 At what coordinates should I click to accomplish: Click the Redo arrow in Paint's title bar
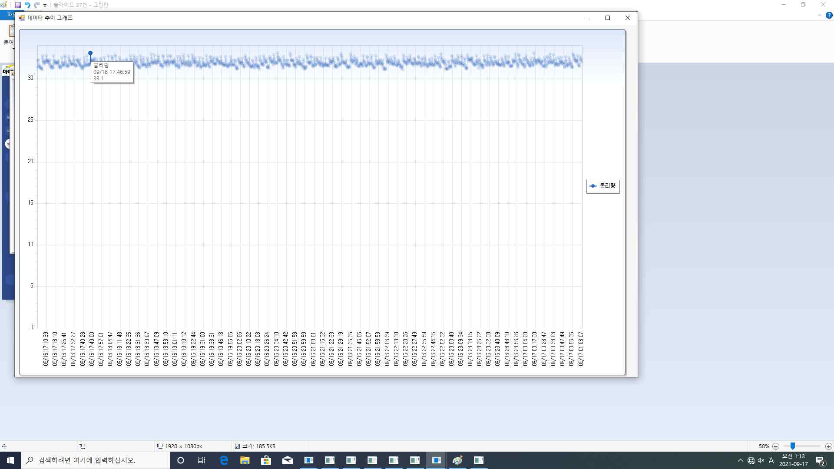pyautogui.click(x=37, y=5)
